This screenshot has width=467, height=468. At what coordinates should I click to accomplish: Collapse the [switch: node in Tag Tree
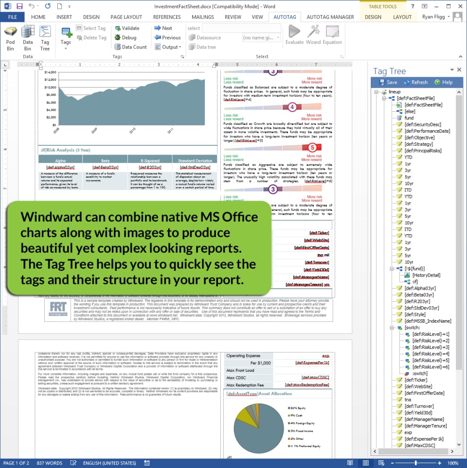point(392,328)
